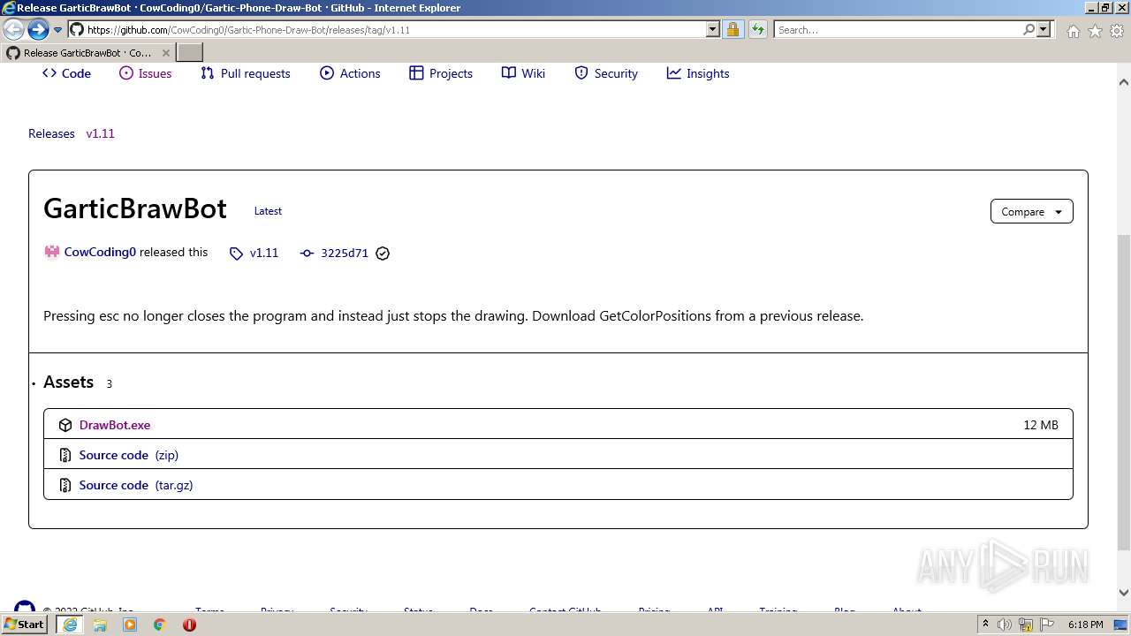
Task: Click the package icon beside DrawBot.exe
Action: click(x=65, y=425)
